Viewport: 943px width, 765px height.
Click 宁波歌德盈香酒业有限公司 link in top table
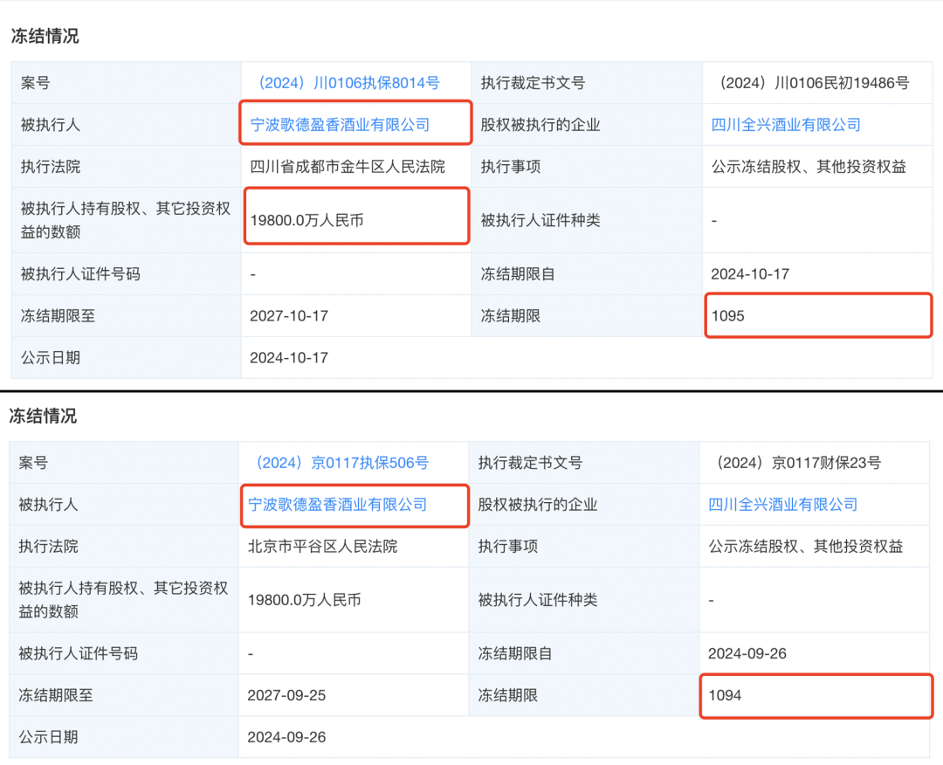[341, 125]
